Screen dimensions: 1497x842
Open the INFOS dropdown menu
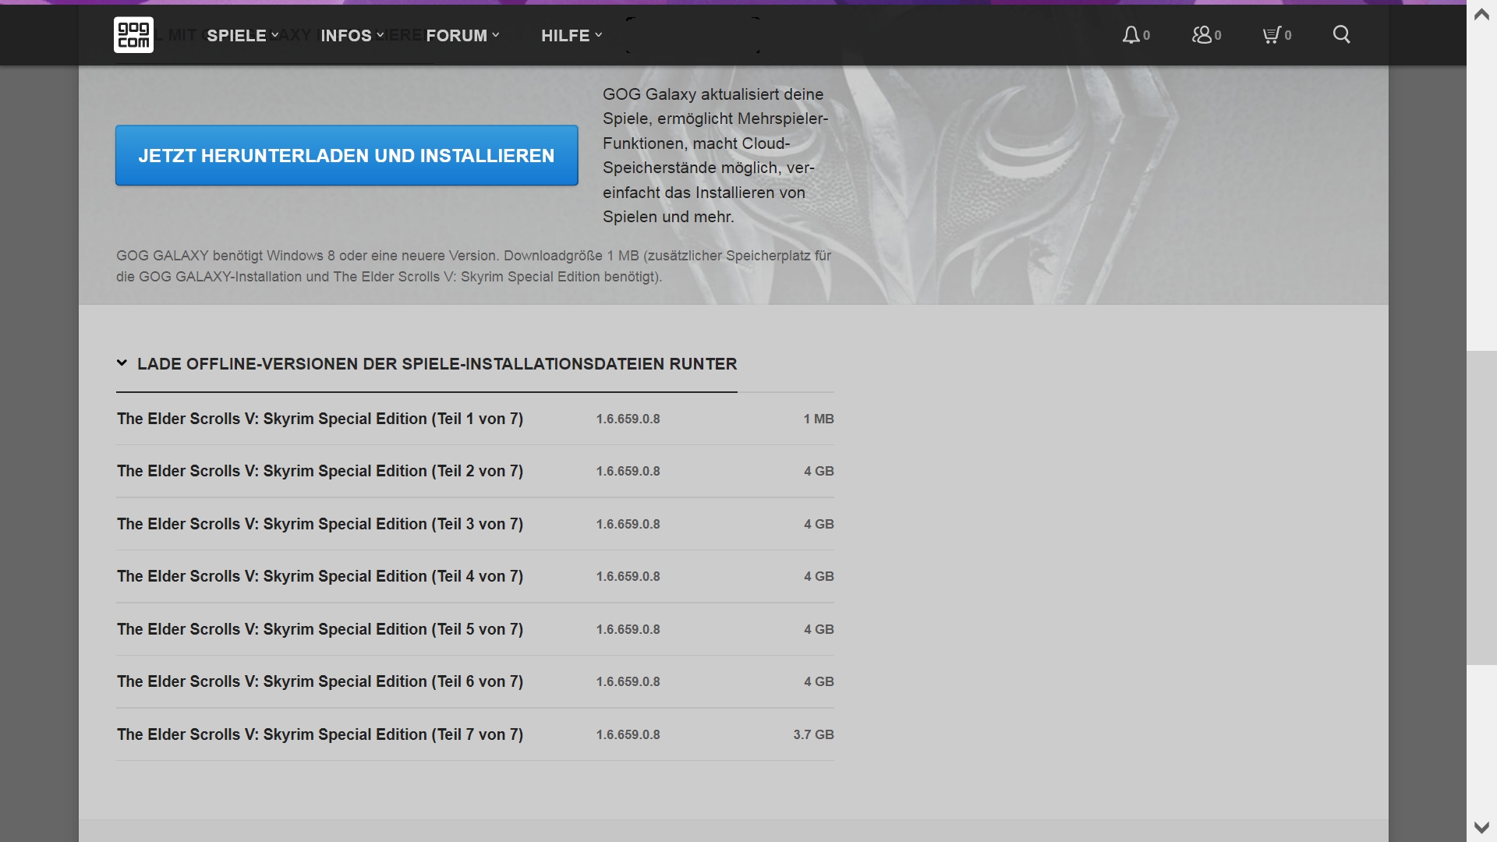coord(352,36)
